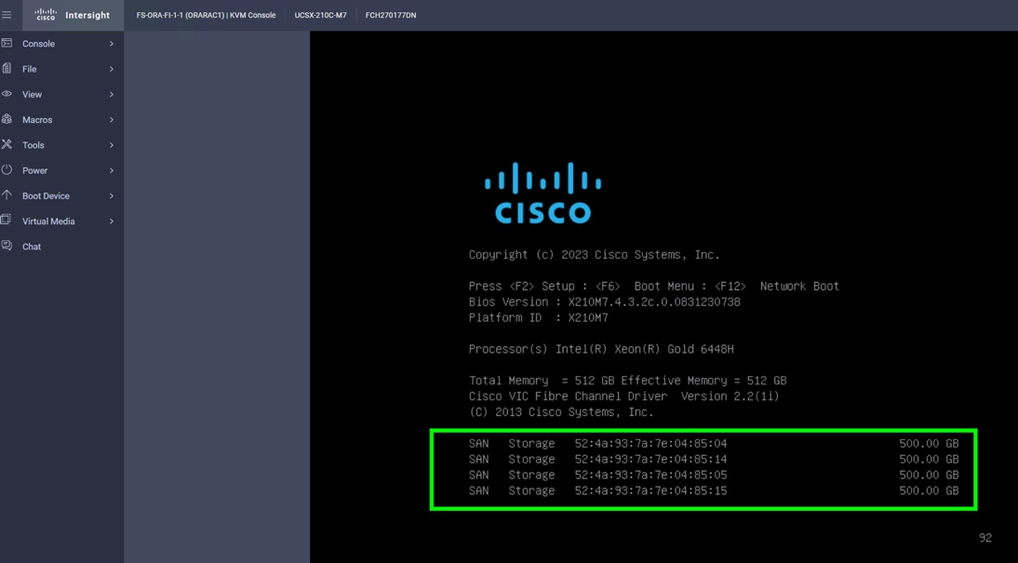Click the Cisco VIC Fibre Channel Driver line
This screenshot has height=563, width=1018.
[623, 396]
